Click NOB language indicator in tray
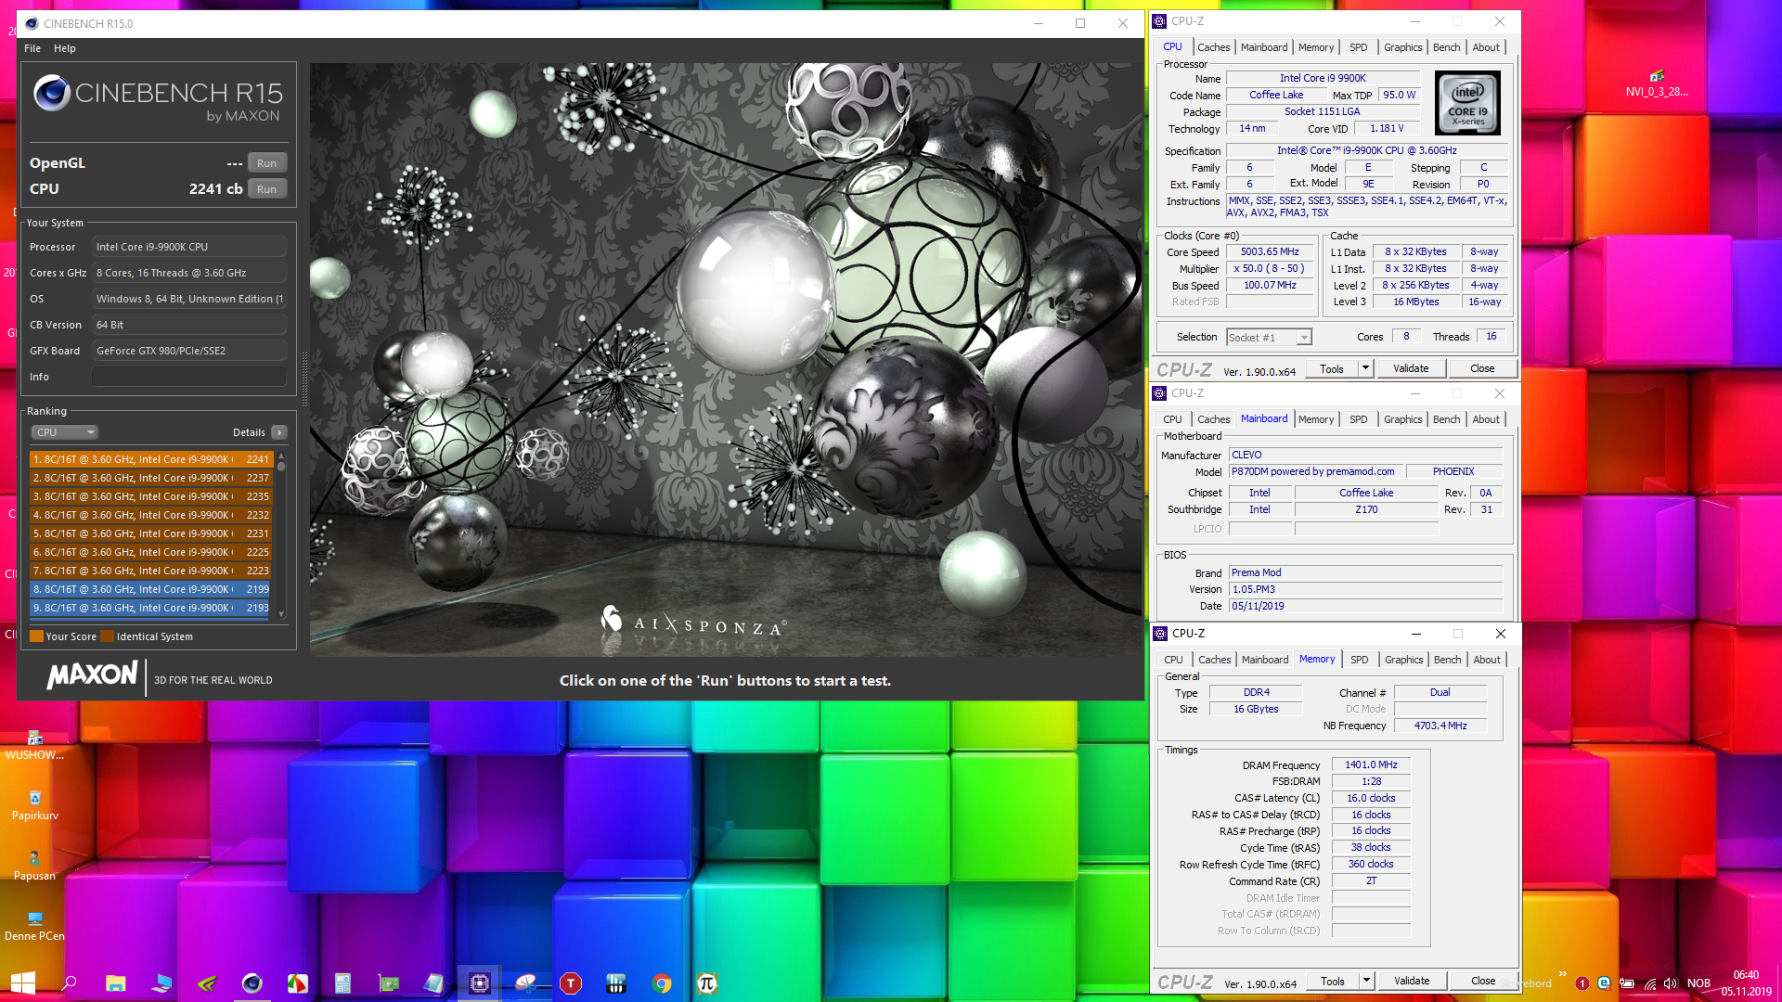 click(1698, 983)
